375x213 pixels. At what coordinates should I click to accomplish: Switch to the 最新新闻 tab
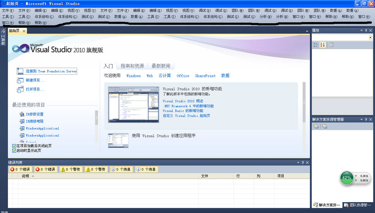tap(161, 66)
